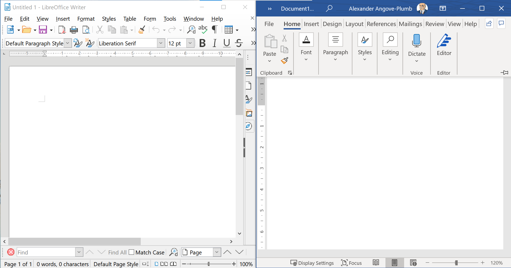Click Format Painter in Word clipboard group
The width and height of the screenshot is (511, 268).
coord(284,61)
